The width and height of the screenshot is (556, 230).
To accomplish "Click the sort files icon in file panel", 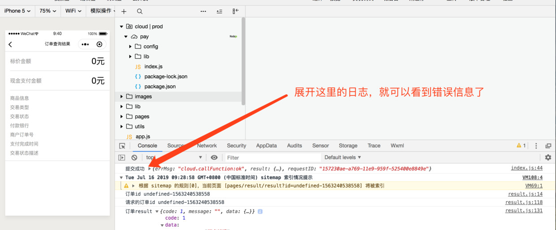I will pos(219,11).
